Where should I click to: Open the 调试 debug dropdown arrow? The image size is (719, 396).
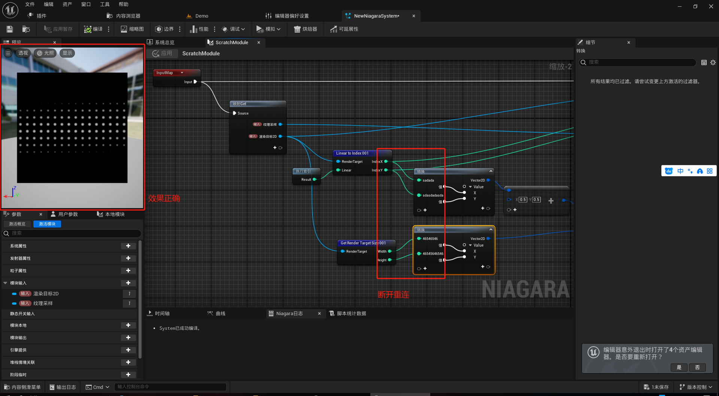(244, 29)
